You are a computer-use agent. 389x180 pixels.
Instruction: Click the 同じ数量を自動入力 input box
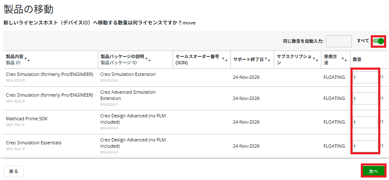click(338, 41)
